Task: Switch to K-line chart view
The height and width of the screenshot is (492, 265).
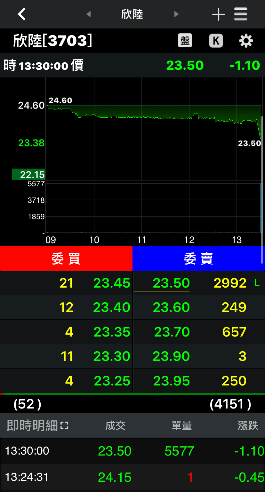Action: pyautogui.click(x=216, y=41)
